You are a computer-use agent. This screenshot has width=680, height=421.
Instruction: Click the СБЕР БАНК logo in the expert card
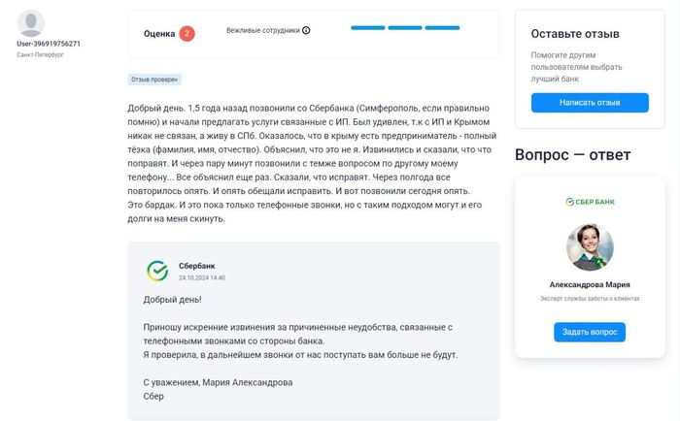tap(590, 202)
